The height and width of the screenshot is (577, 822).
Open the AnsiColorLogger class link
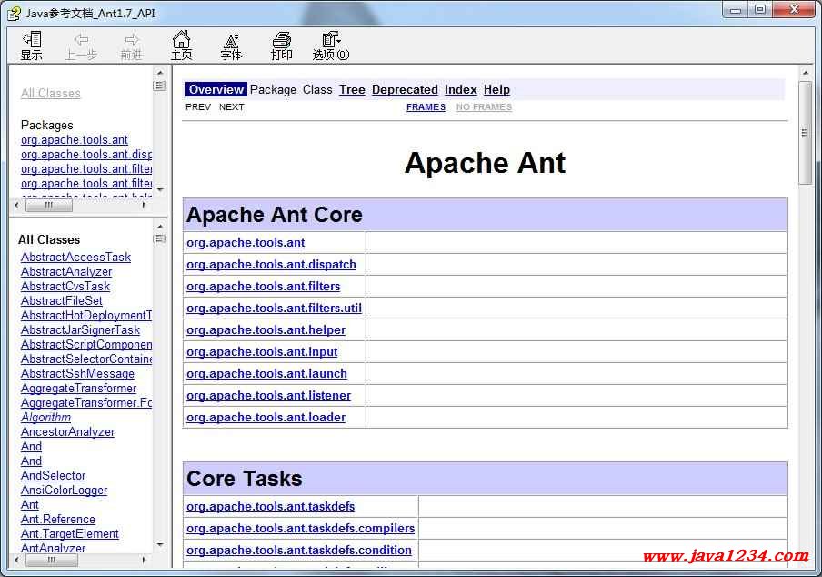[64, 491]
